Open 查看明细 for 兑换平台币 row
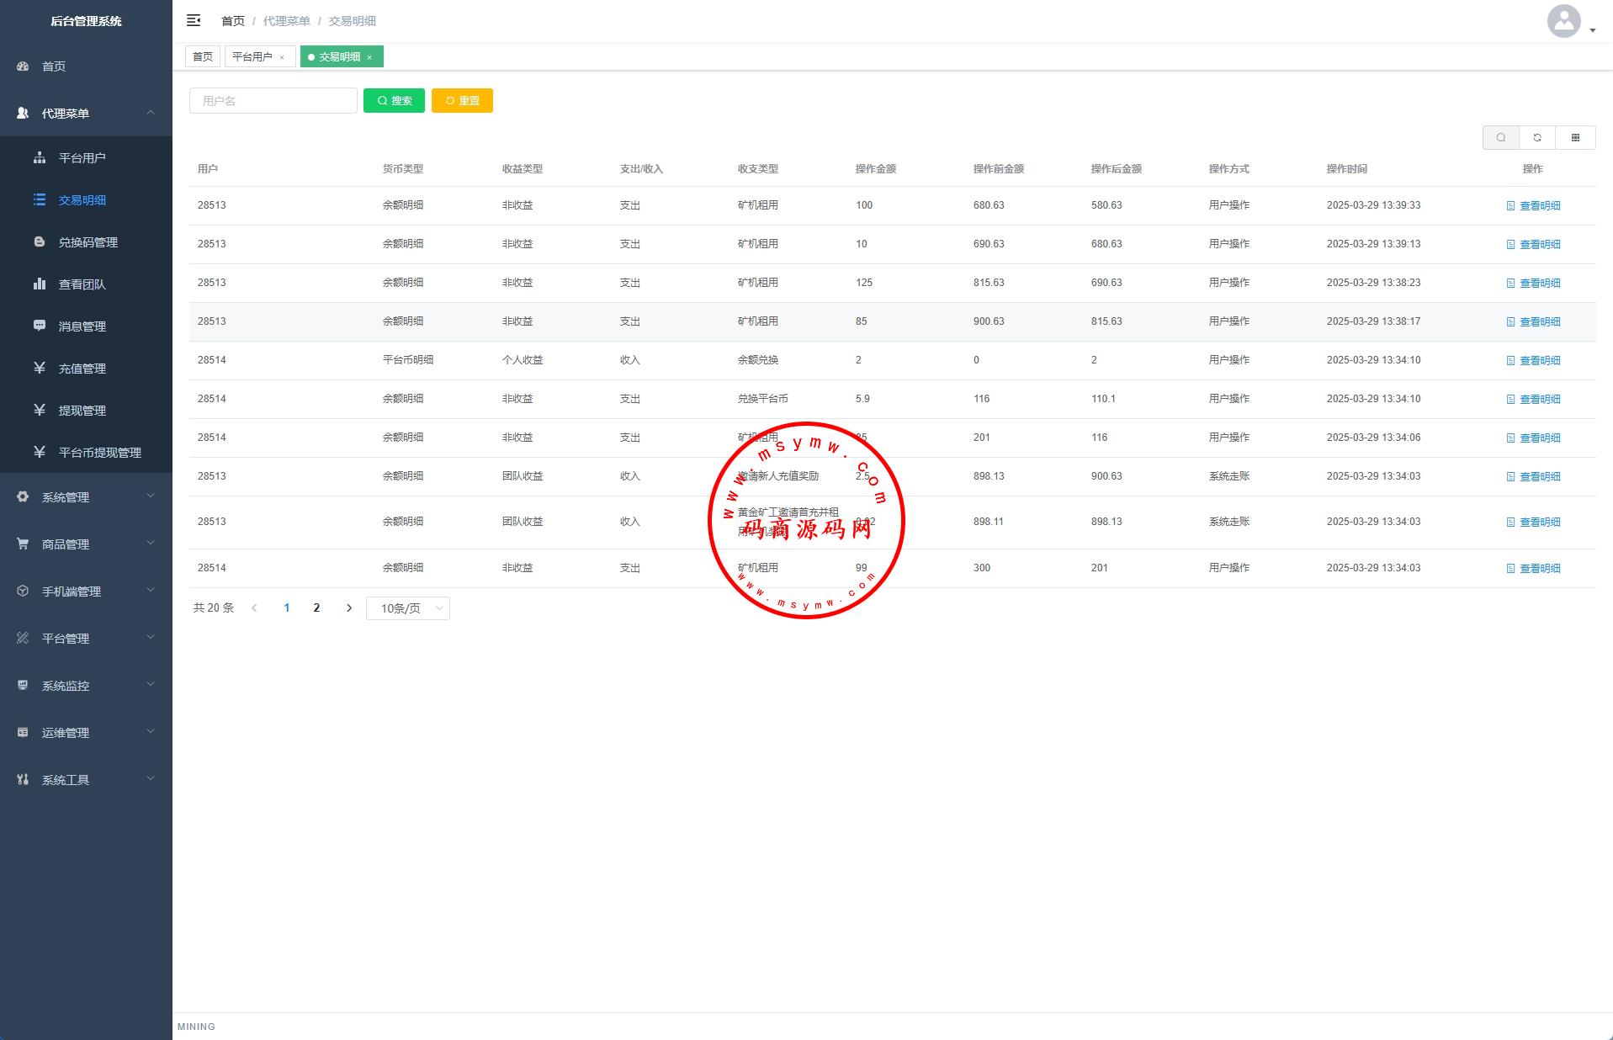Screen dimensions: 1613x1040 [x=1533, y=400]
